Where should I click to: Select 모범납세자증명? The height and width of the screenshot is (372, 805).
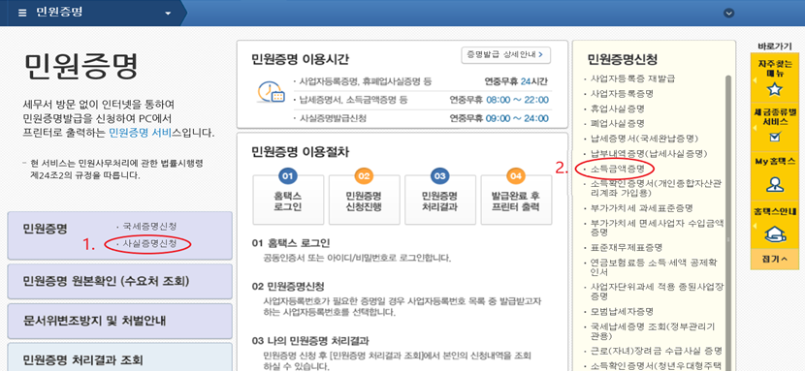point(622,312)
